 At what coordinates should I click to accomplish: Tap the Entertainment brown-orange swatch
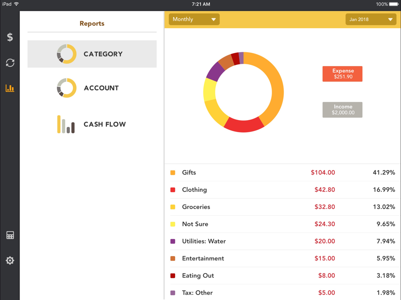173,258
